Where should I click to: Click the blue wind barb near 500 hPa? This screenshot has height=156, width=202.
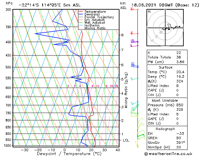pyautogui.click(x=135, y=65)
